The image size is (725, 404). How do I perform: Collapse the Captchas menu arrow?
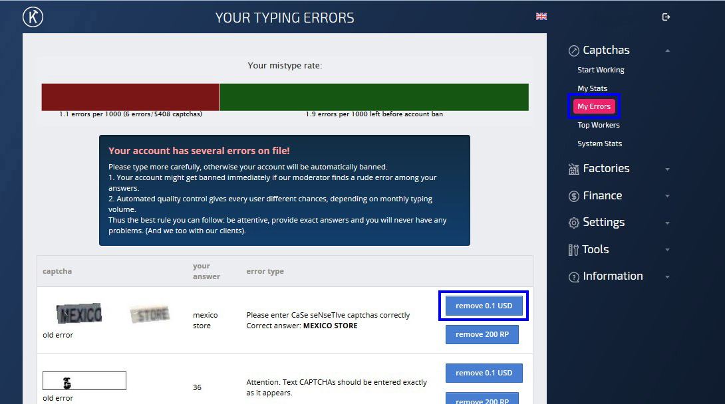click(x=667, y=50)
